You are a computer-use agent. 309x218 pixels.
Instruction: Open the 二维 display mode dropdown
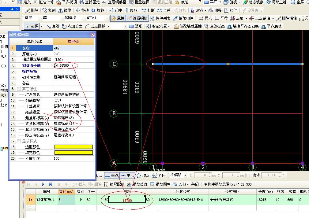[220, 2]
